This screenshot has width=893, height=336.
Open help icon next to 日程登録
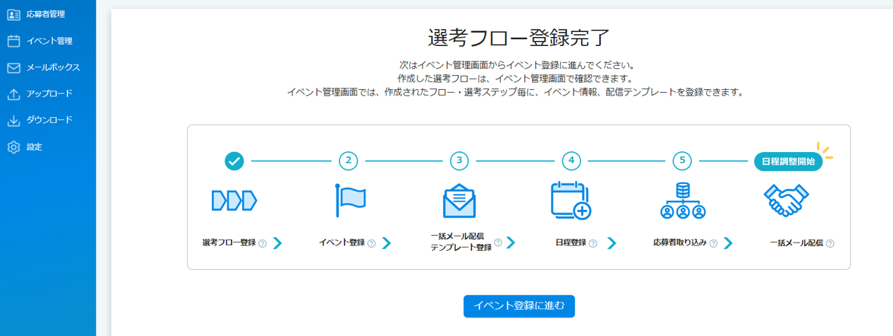pyautogui.click(x=593, y=243)
